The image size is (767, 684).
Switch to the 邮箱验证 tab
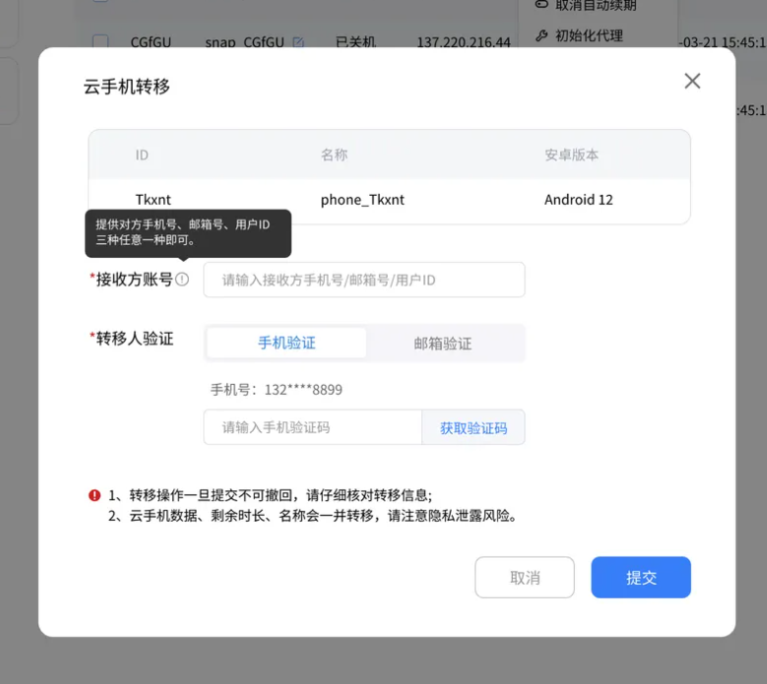point(443,343)
